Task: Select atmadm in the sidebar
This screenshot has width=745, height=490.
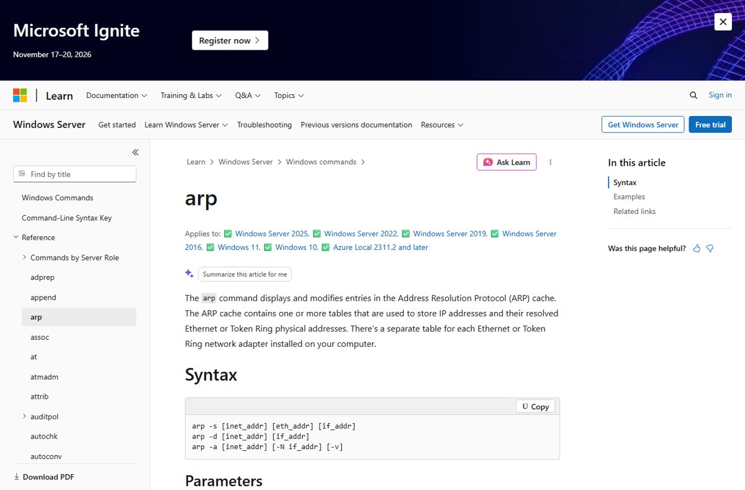Action: (44, 376)
